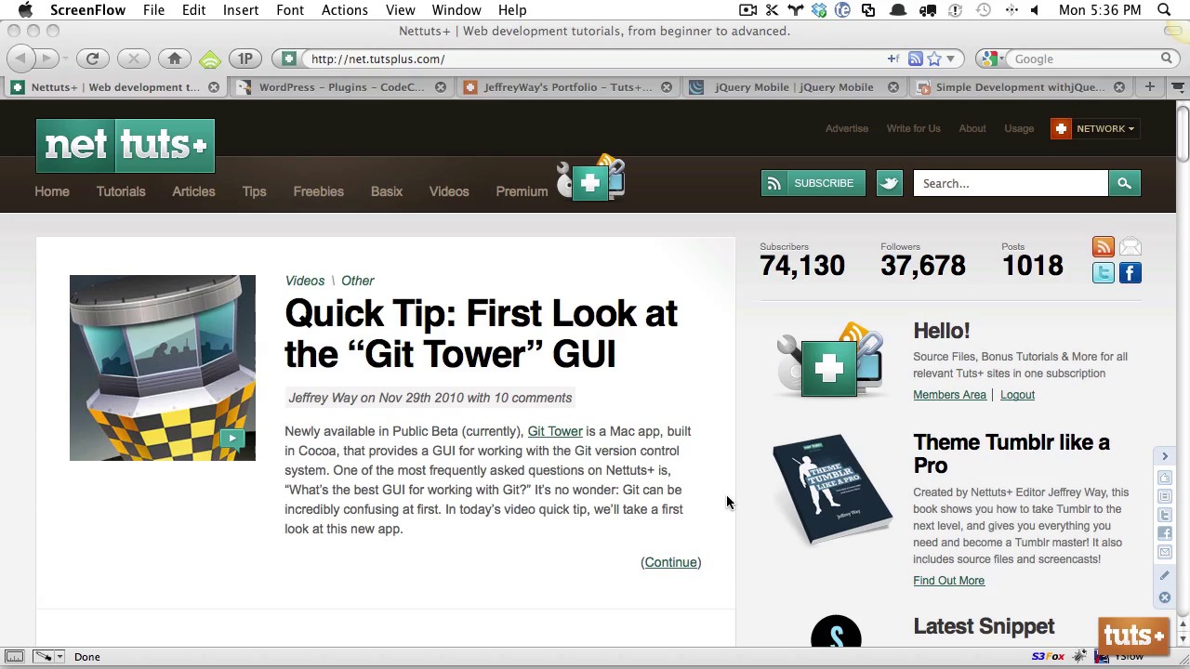This screenshot has height=669, width=1190.
Task: Click the Facebook icon in the side sharing panel
Action: 1165,533
